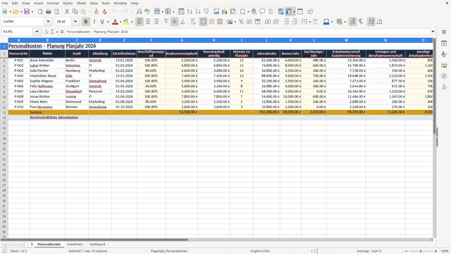Viewport: 451px width, 254px height.
Task: Open the background color dropdown arrow
Action: click(x=132, y=22)
